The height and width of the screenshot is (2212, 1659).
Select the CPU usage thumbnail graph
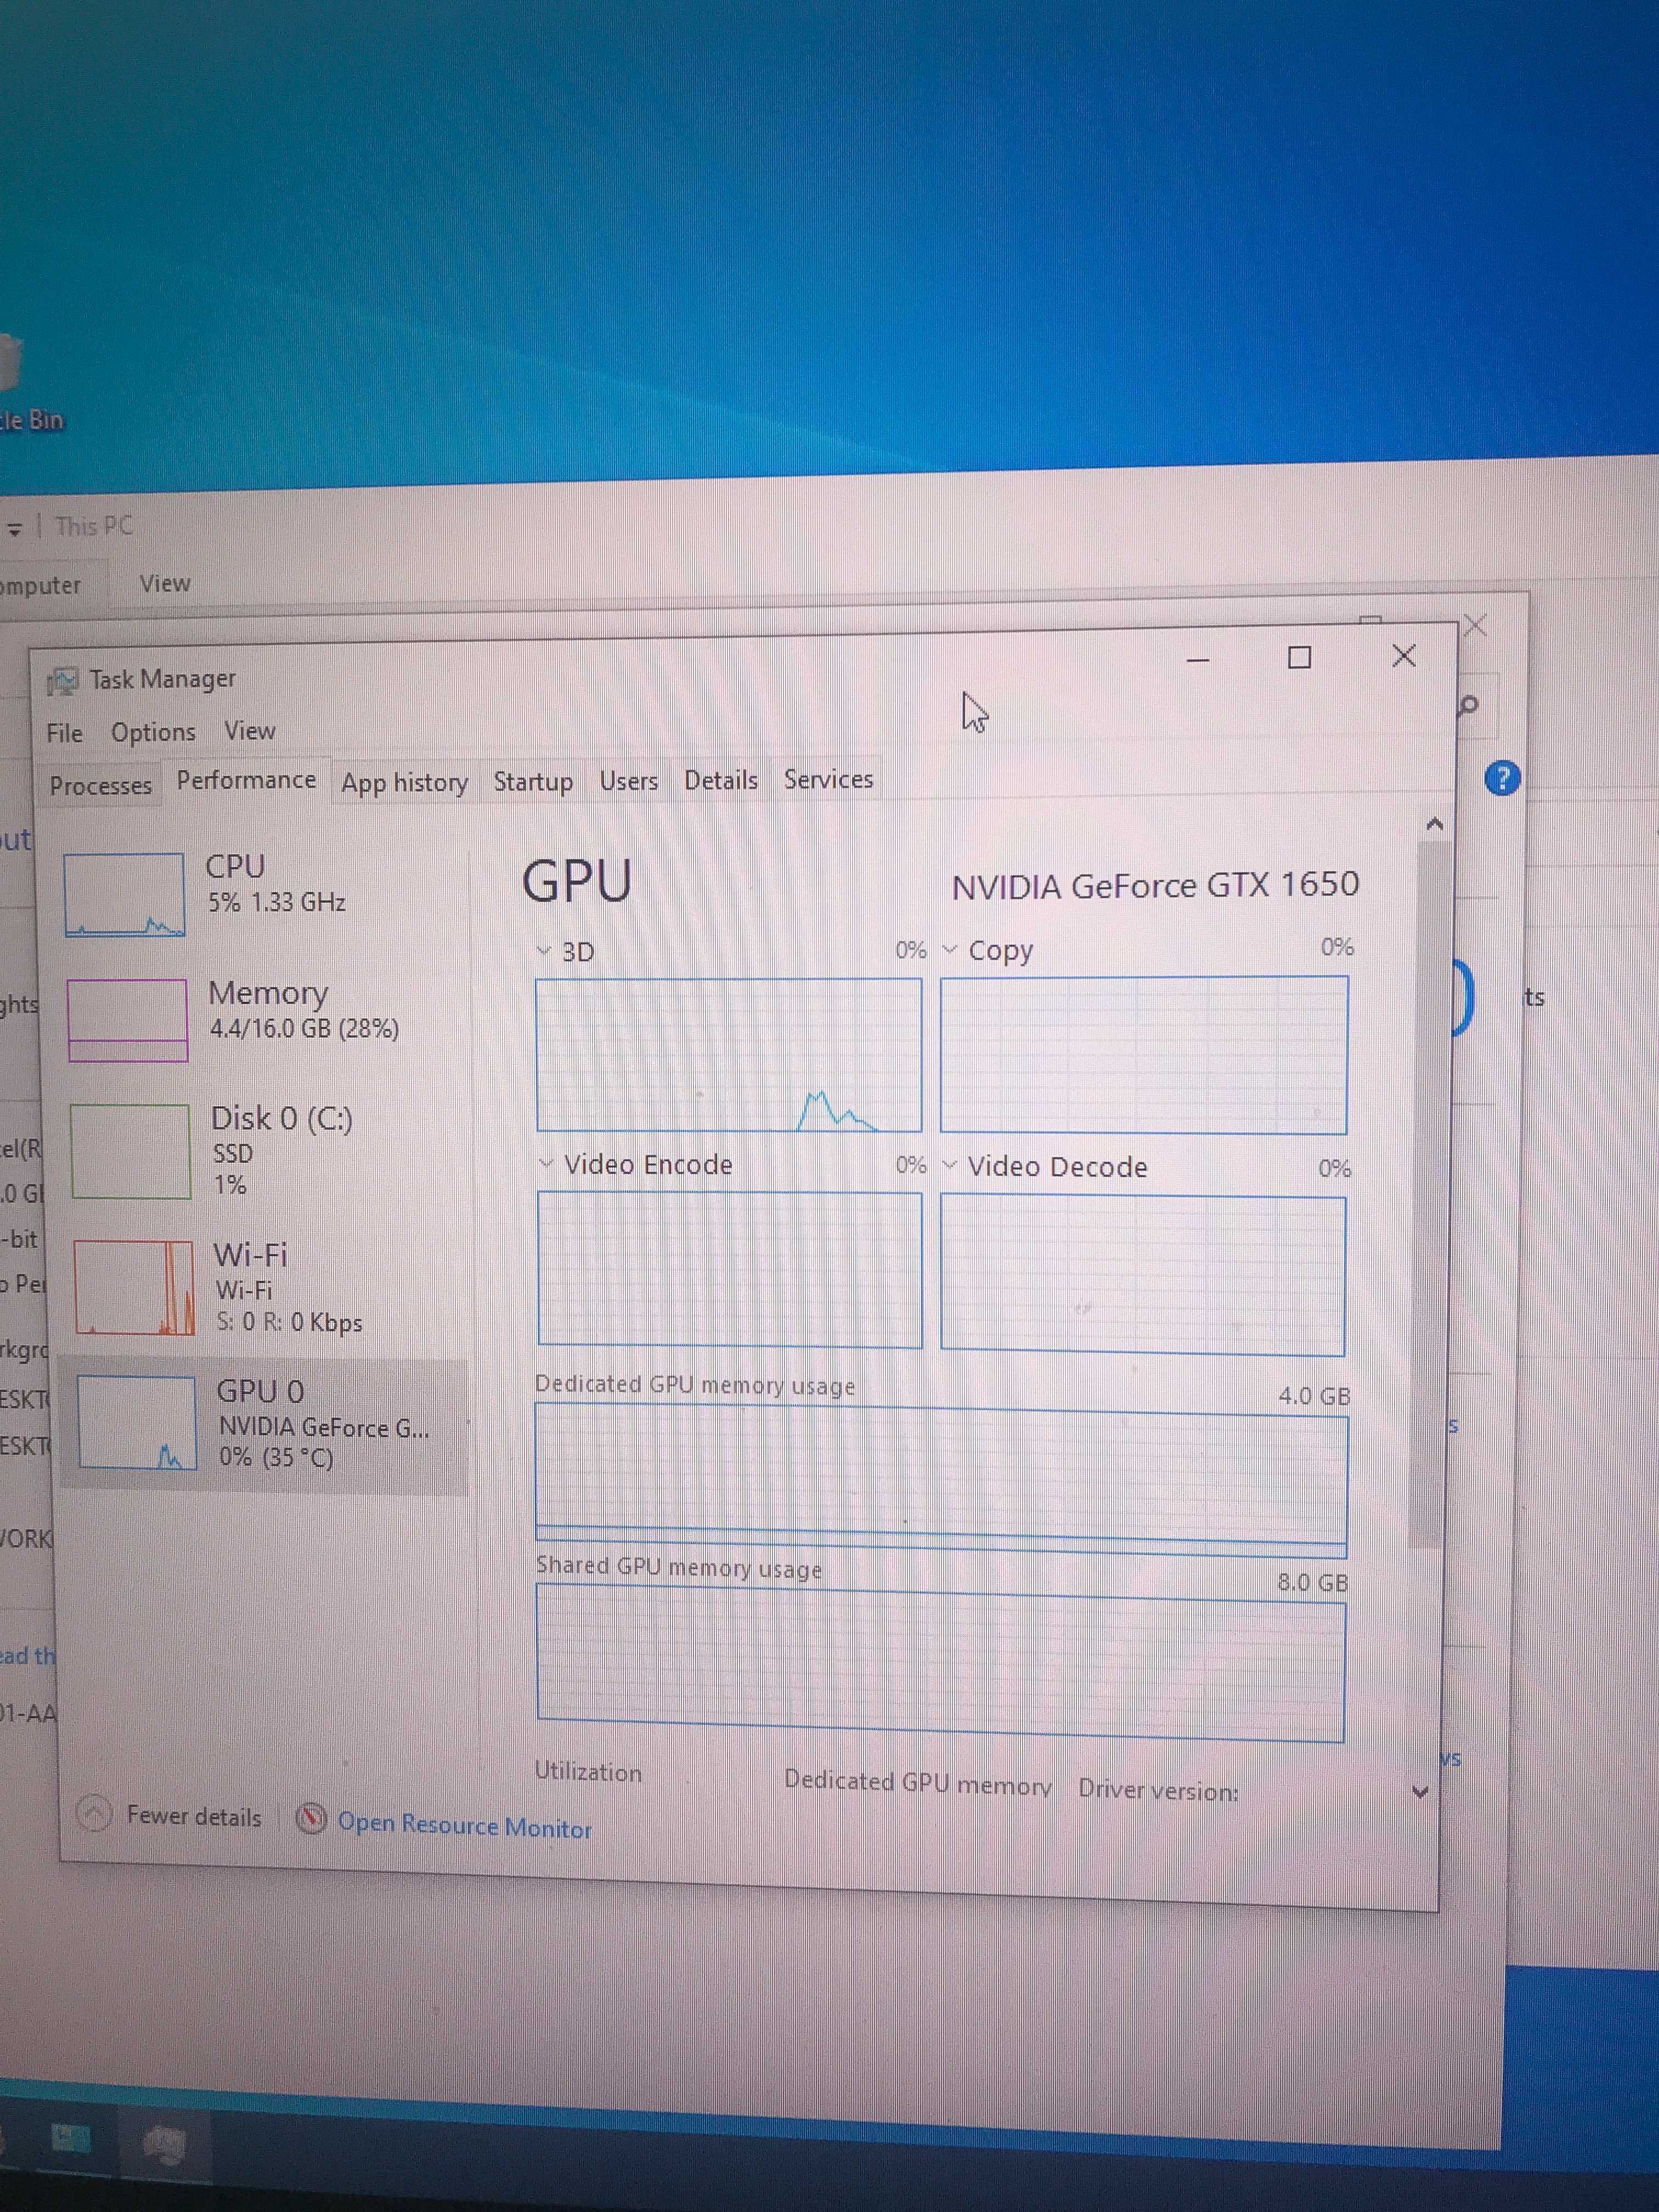coord(124,894)
